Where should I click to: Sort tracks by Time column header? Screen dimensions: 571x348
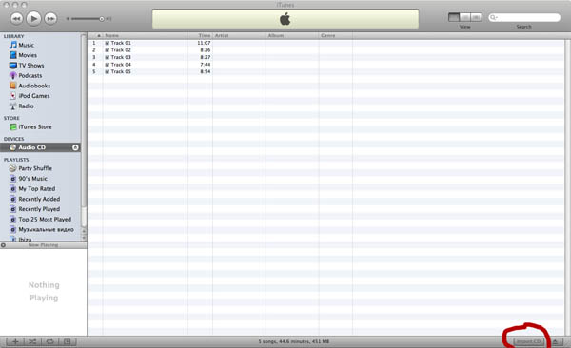200,36
